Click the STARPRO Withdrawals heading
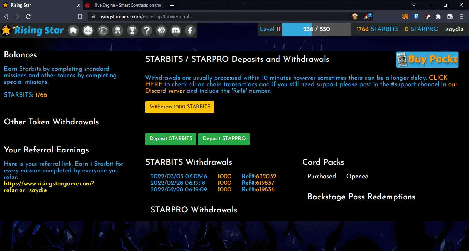Screen dimensions: 469x251 click(x=194, y=210)
